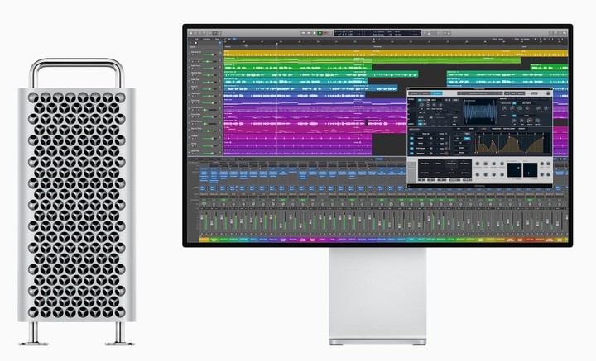
Task: Click the first mixer channel's volume fader
Action: tap(202, 217)
